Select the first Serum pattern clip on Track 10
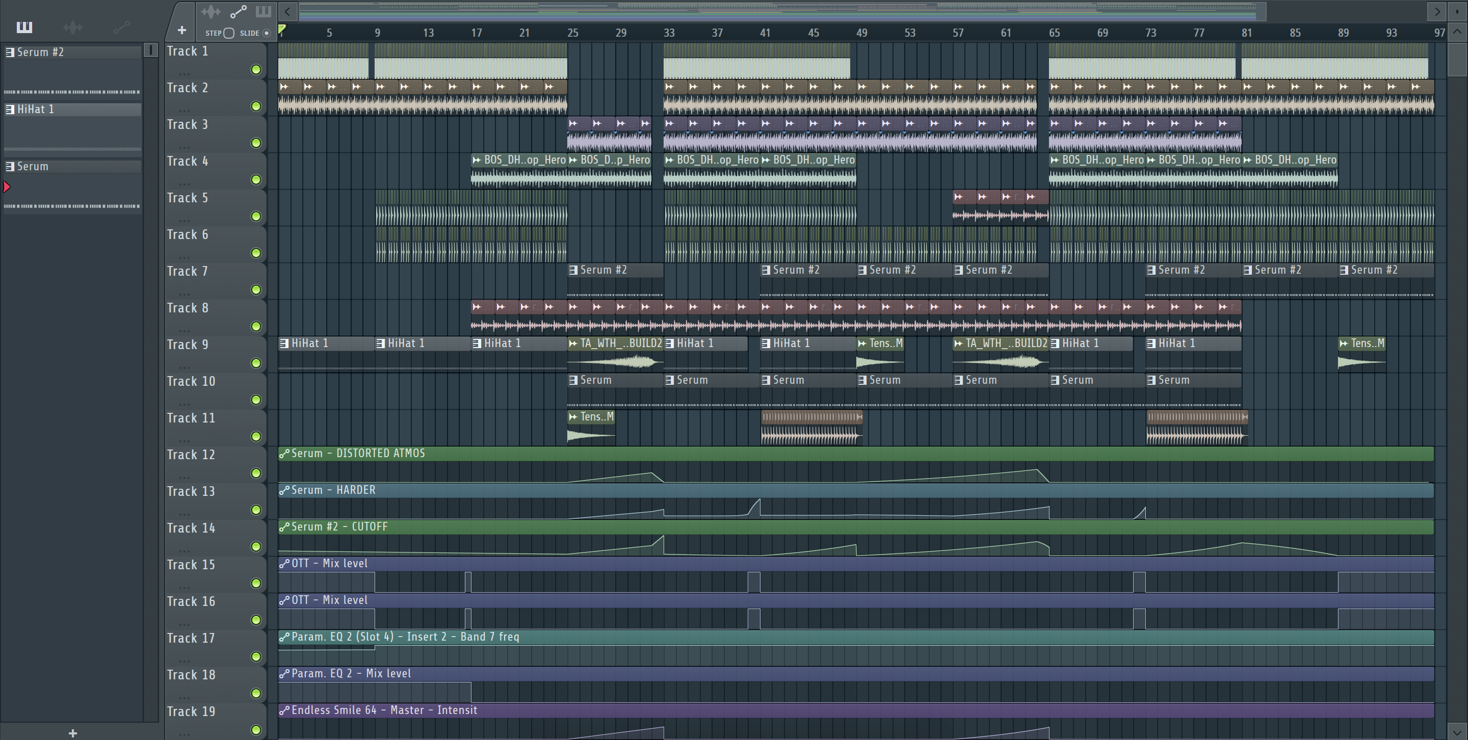Image resolution: width=1468 pixels, height=740 pixels. point(615,391)
